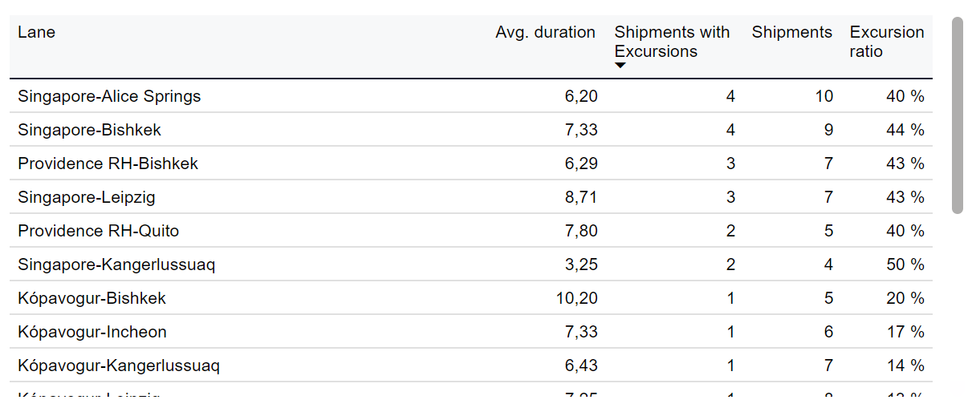This screenshot has width=972, height=420.
Task: Select the Providence RH-Quito lane
Action: (x=471, y=231)
